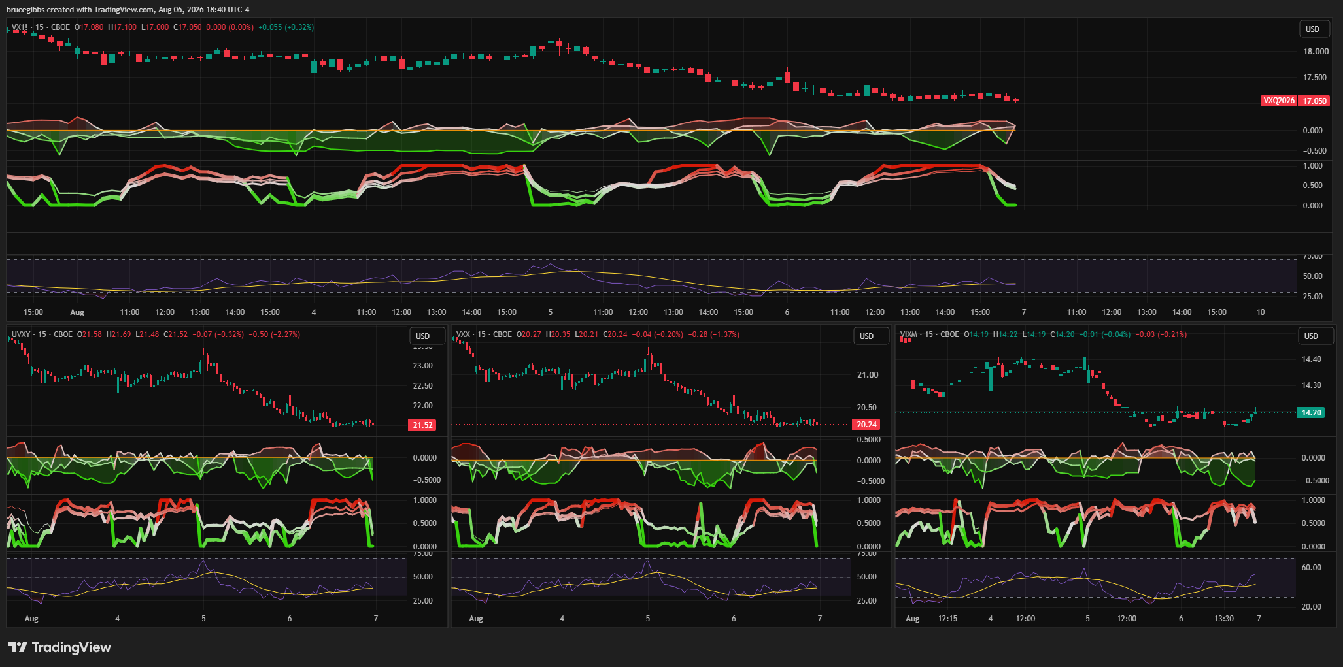The height and width of the screenshot is (667, 1343).
Task: Select the VXQ2026 contract label
Action: pos(1279,101)
